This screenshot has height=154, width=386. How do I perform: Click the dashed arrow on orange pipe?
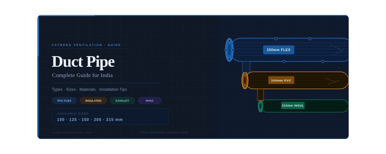point(332,81)
